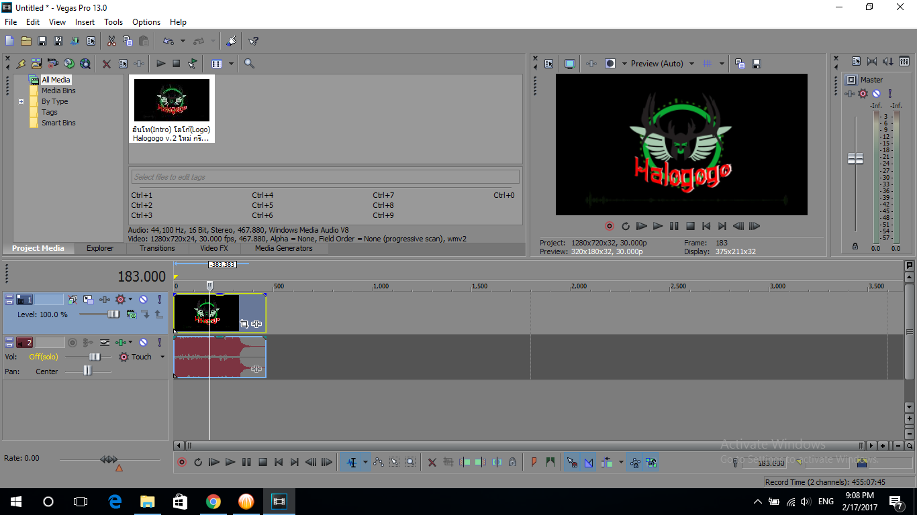Toggle bypass motion blur on track 1
This screenshot has height=515, width=917.
pos(72,299)
